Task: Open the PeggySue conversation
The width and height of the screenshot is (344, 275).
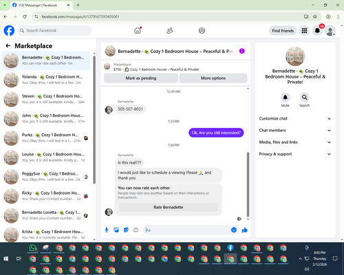Action: (46, 177)
